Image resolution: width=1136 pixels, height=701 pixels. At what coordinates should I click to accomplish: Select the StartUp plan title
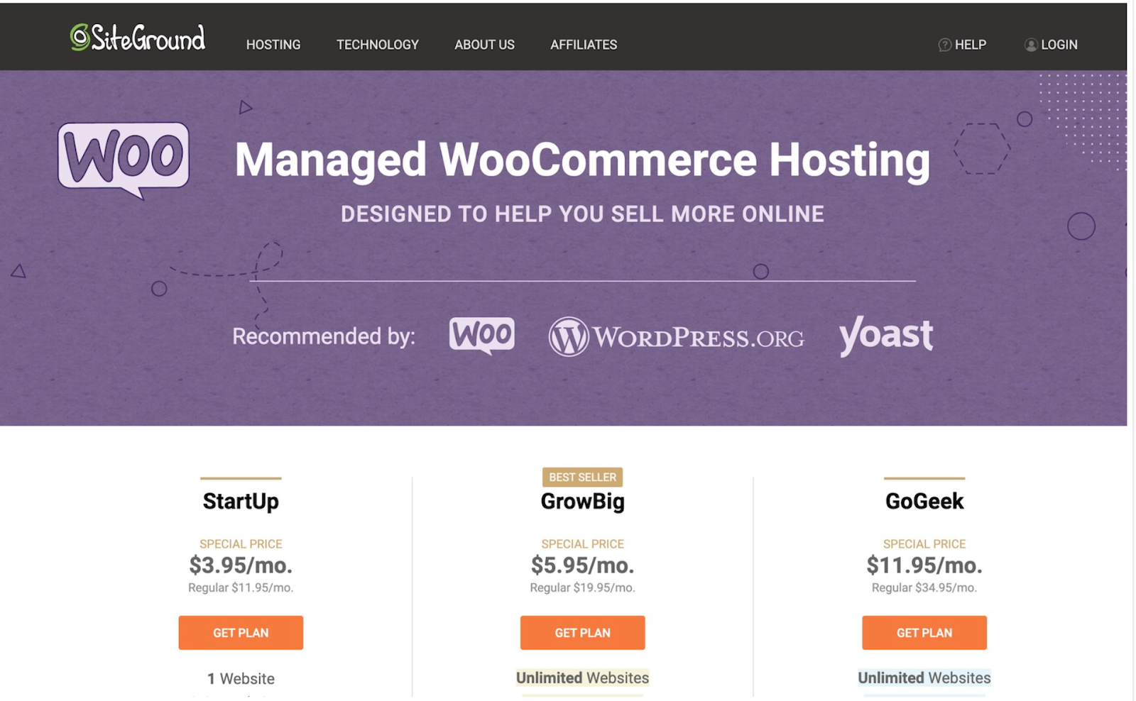[x=241, y=502]
